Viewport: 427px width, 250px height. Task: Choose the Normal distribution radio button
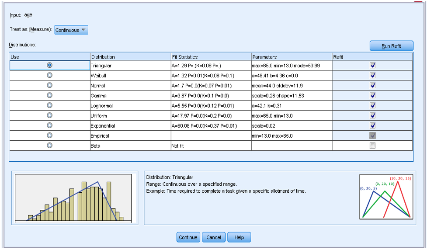[49, 86]
